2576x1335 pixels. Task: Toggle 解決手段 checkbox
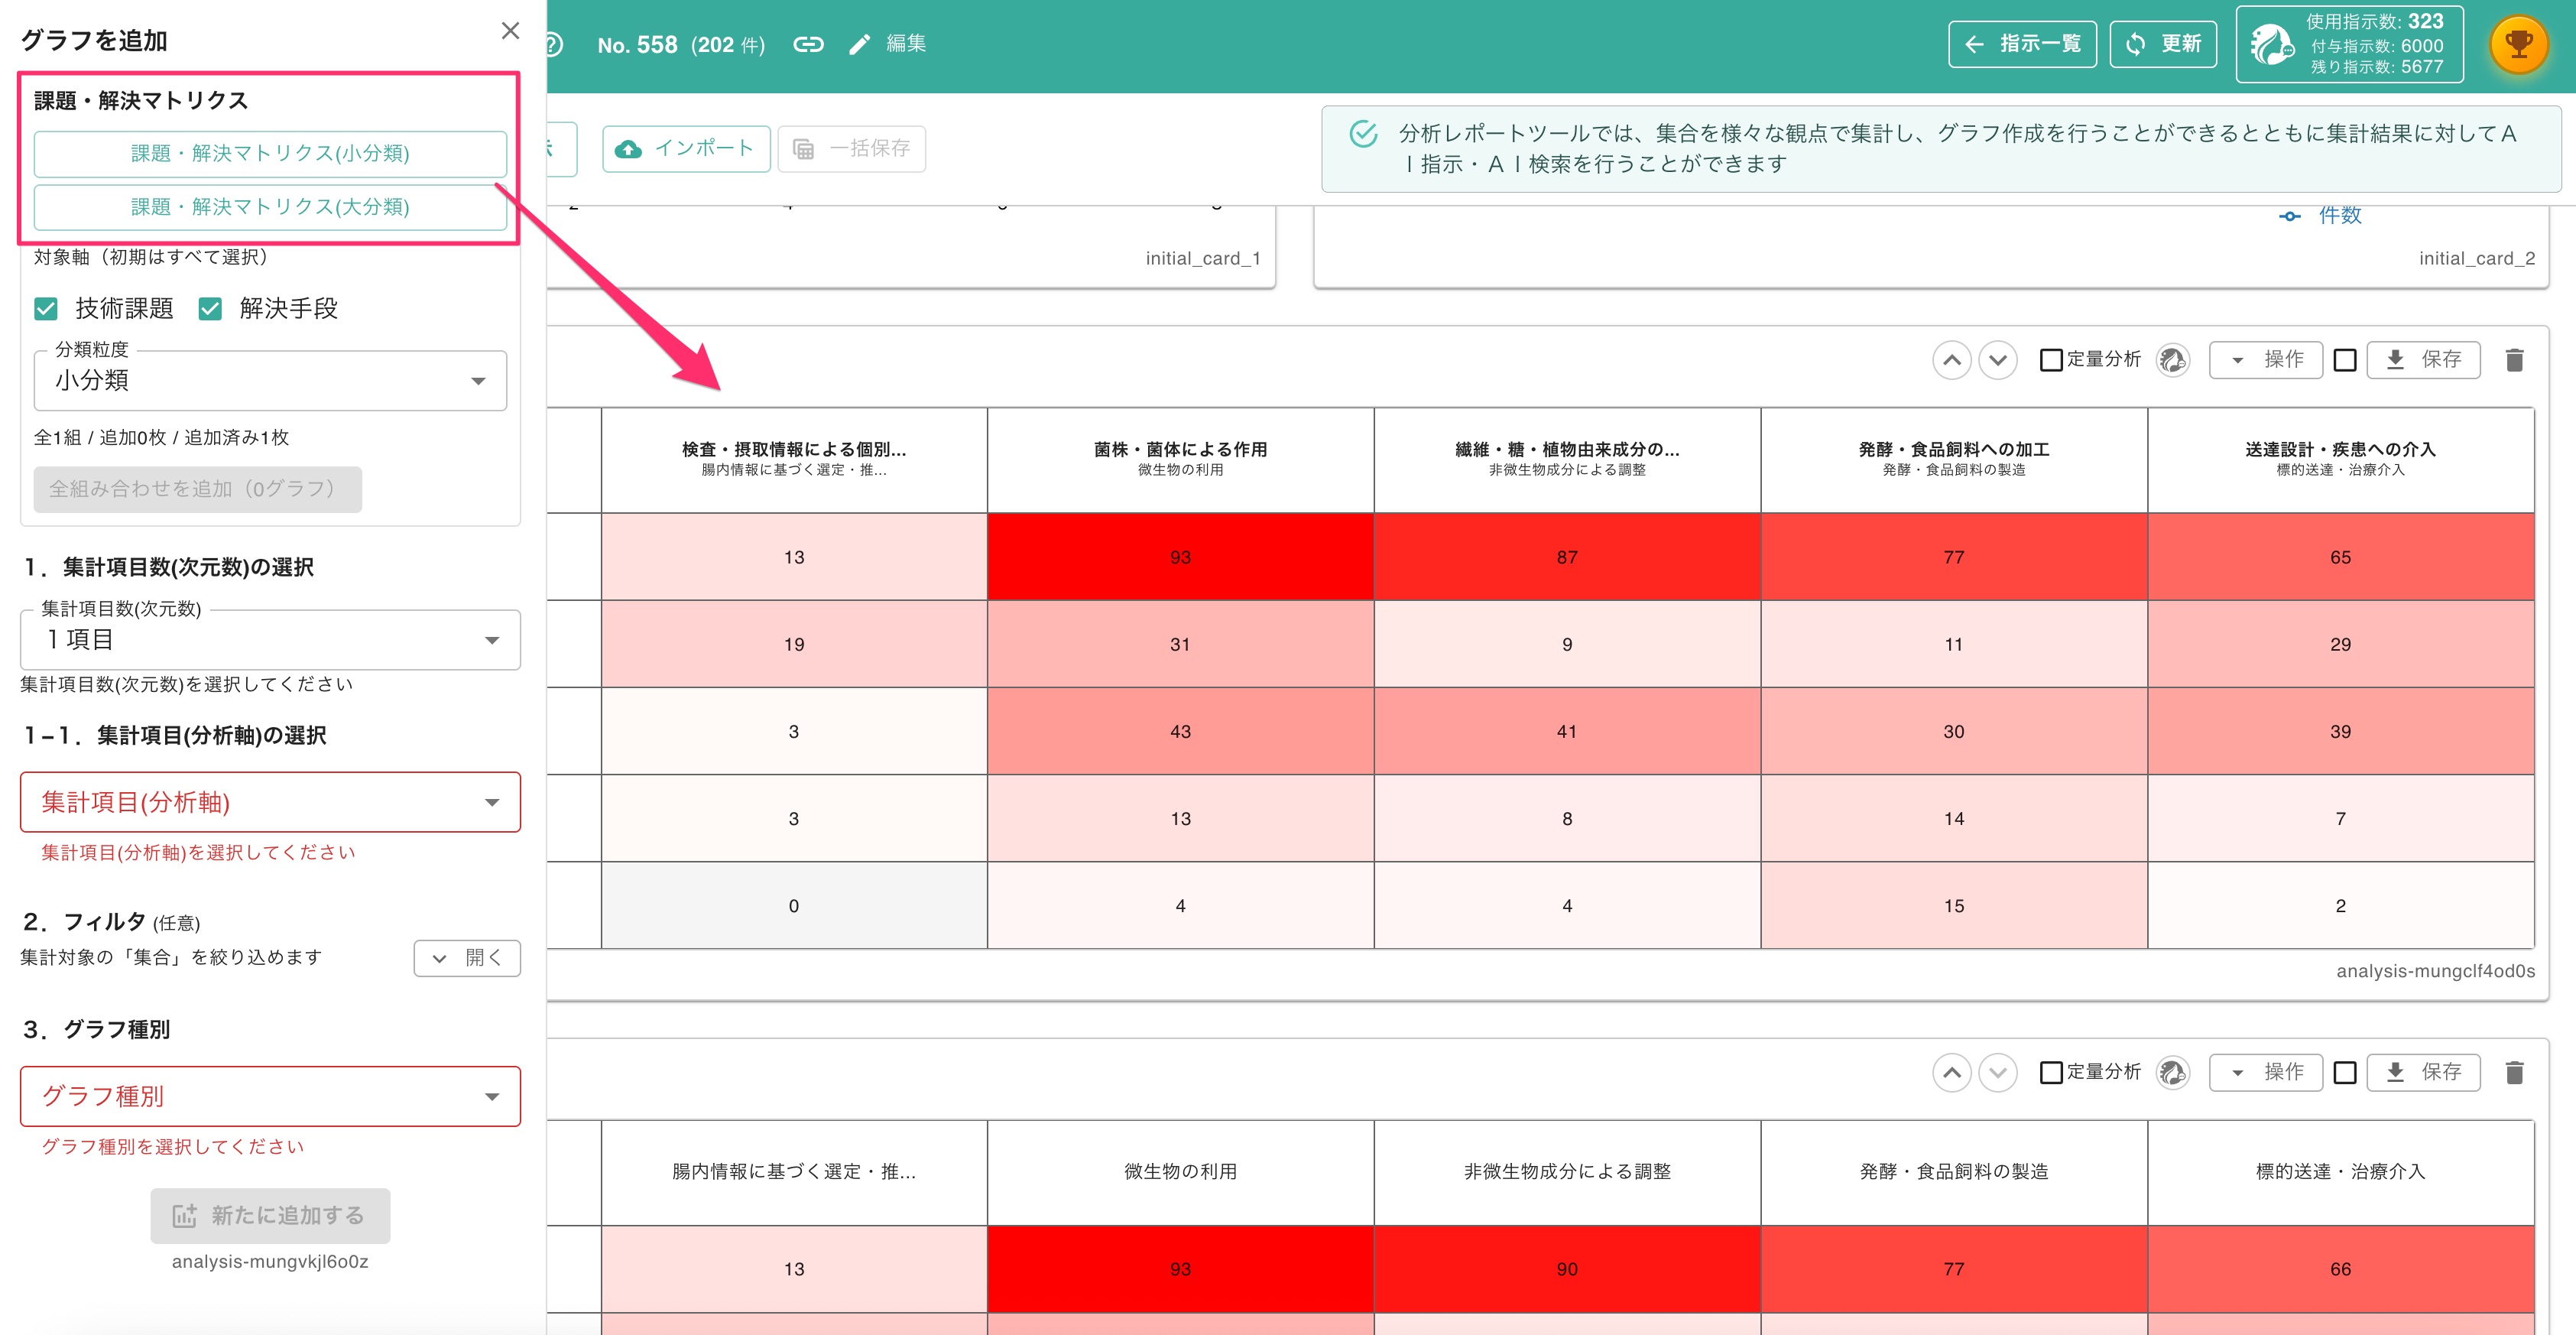(210, 309)
